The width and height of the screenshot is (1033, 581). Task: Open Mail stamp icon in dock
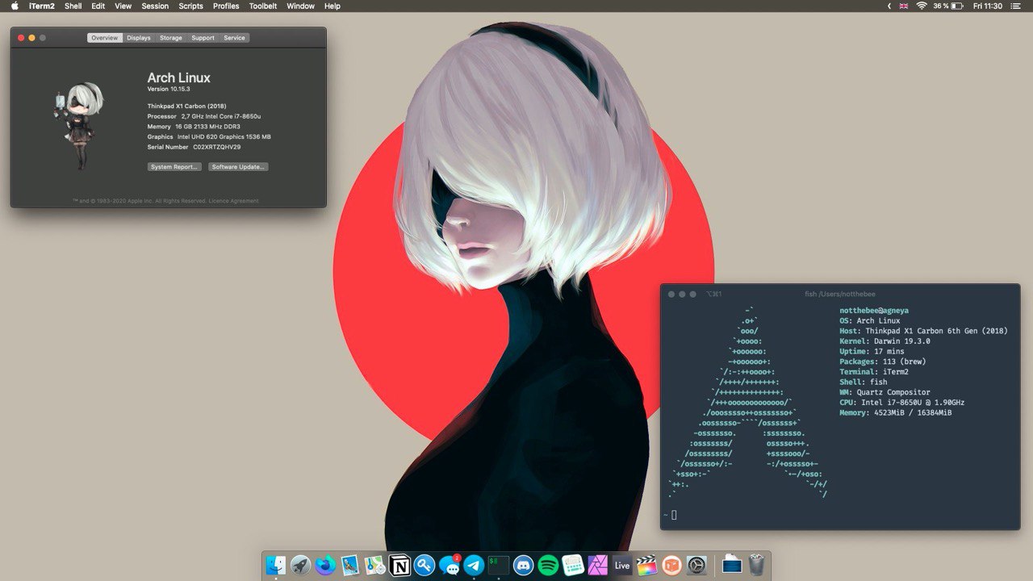[x=350, y=566]
